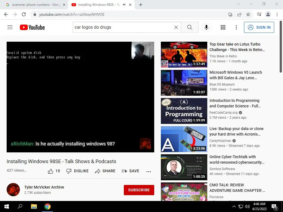Open Online Cyber-Techtalk video thumbnail
This screenshot has width=283, height=212.
click(x=184, y=167)
